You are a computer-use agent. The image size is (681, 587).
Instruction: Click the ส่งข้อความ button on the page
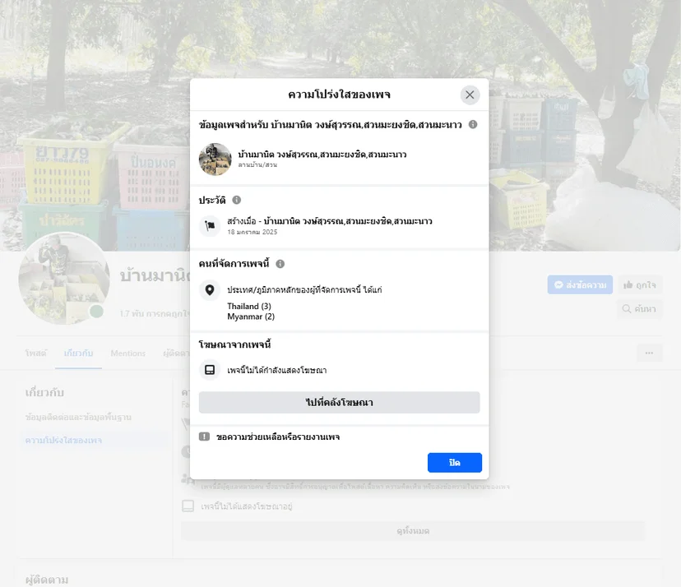[x=580, y=284]
